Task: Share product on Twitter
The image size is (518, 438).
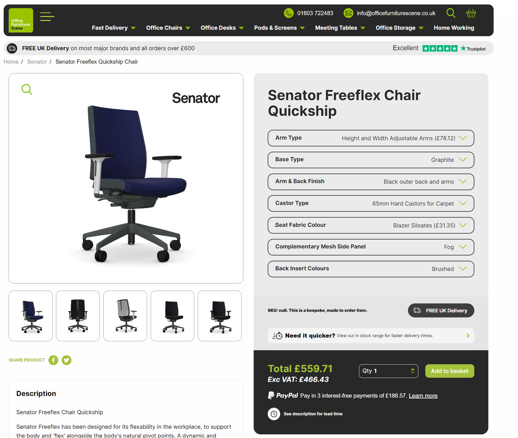Action: coord(66,360)
